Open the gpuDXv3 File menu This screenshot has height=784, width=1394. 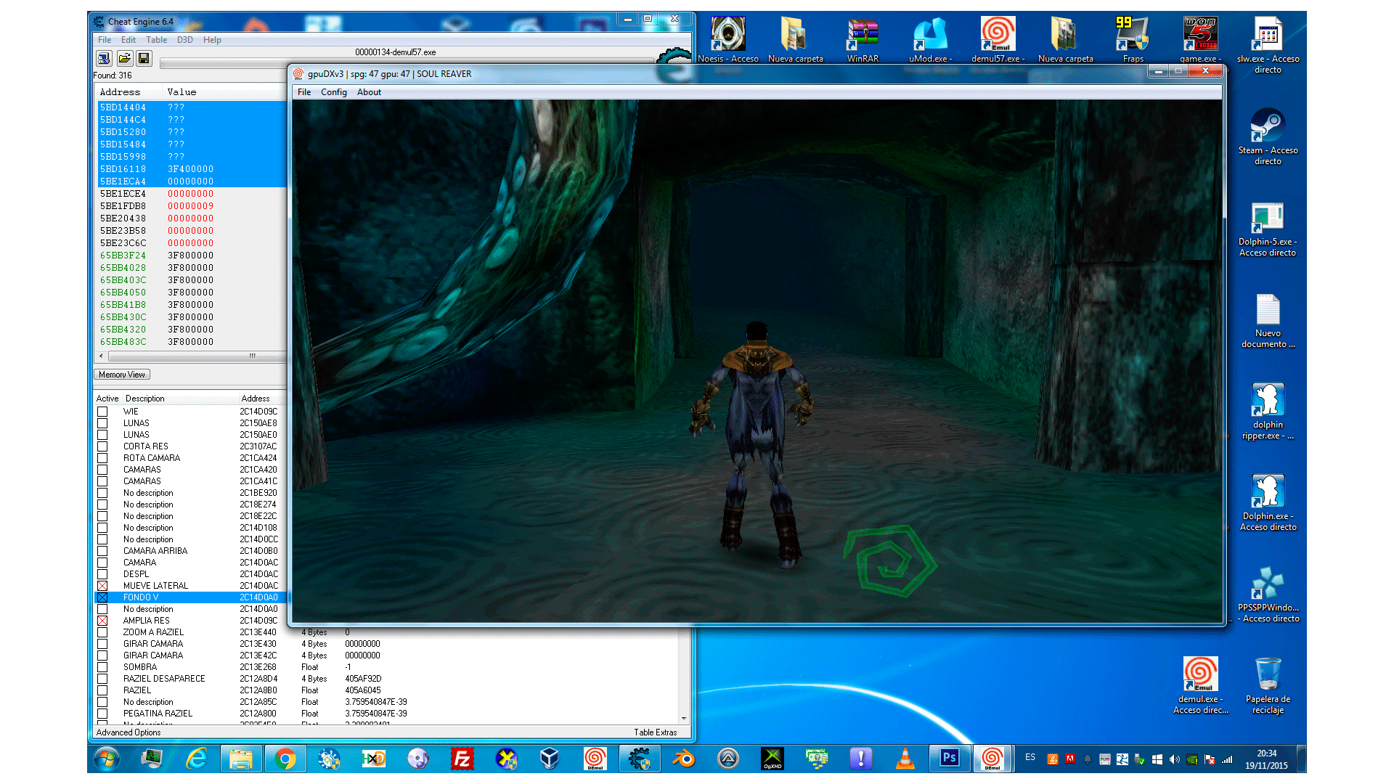(304, 92)
